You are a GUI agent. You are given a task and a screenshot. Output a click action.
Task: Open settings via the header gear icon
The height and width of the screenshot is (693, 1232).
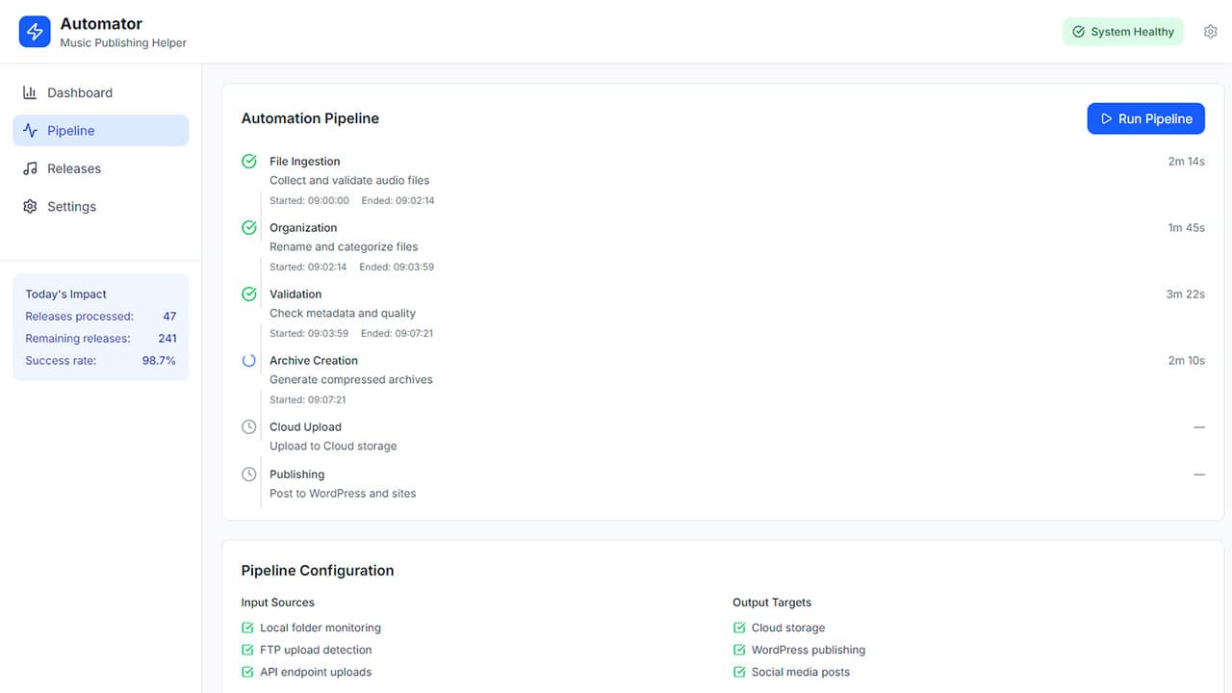tap(1211, 32)
